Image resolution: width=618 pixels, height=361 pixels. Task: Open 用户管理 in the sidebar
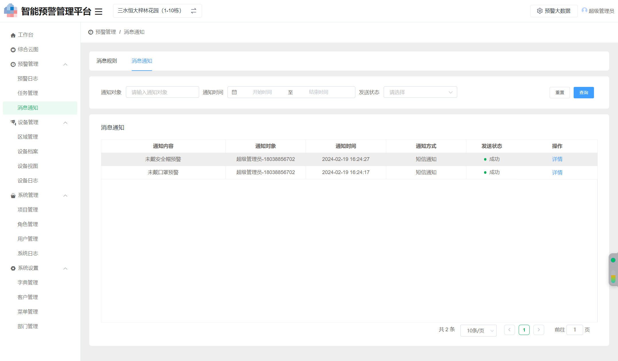tap(28, 239)
